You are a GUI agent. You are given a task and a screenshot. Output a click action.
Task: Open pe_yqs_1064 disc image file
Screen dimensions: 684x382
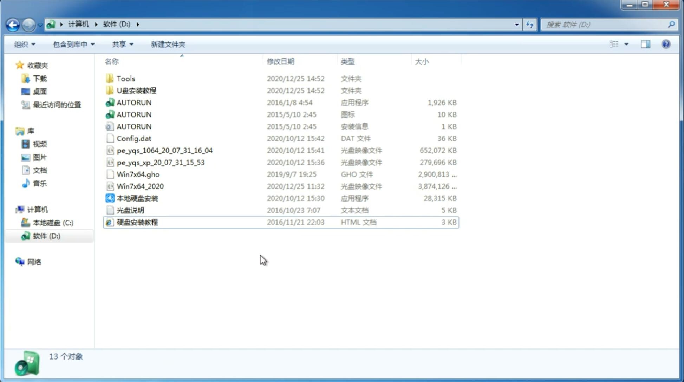pos(165,150)
